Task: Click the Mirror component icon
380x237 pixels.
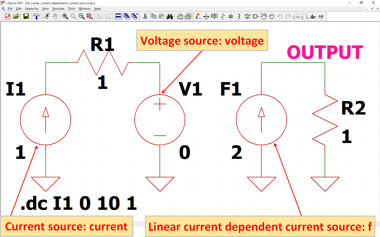Action: (305, 16)
